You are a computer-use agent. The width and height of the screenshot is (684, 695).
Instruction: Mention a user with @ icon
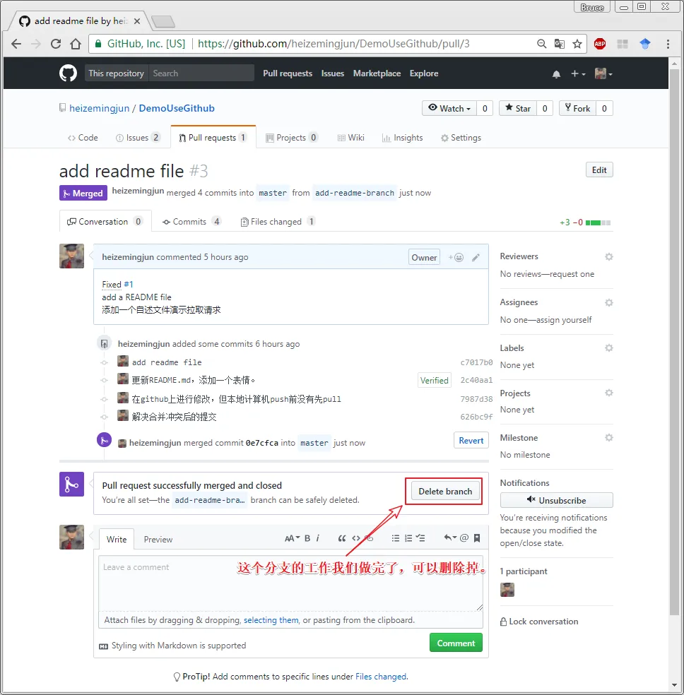point(464,538)
